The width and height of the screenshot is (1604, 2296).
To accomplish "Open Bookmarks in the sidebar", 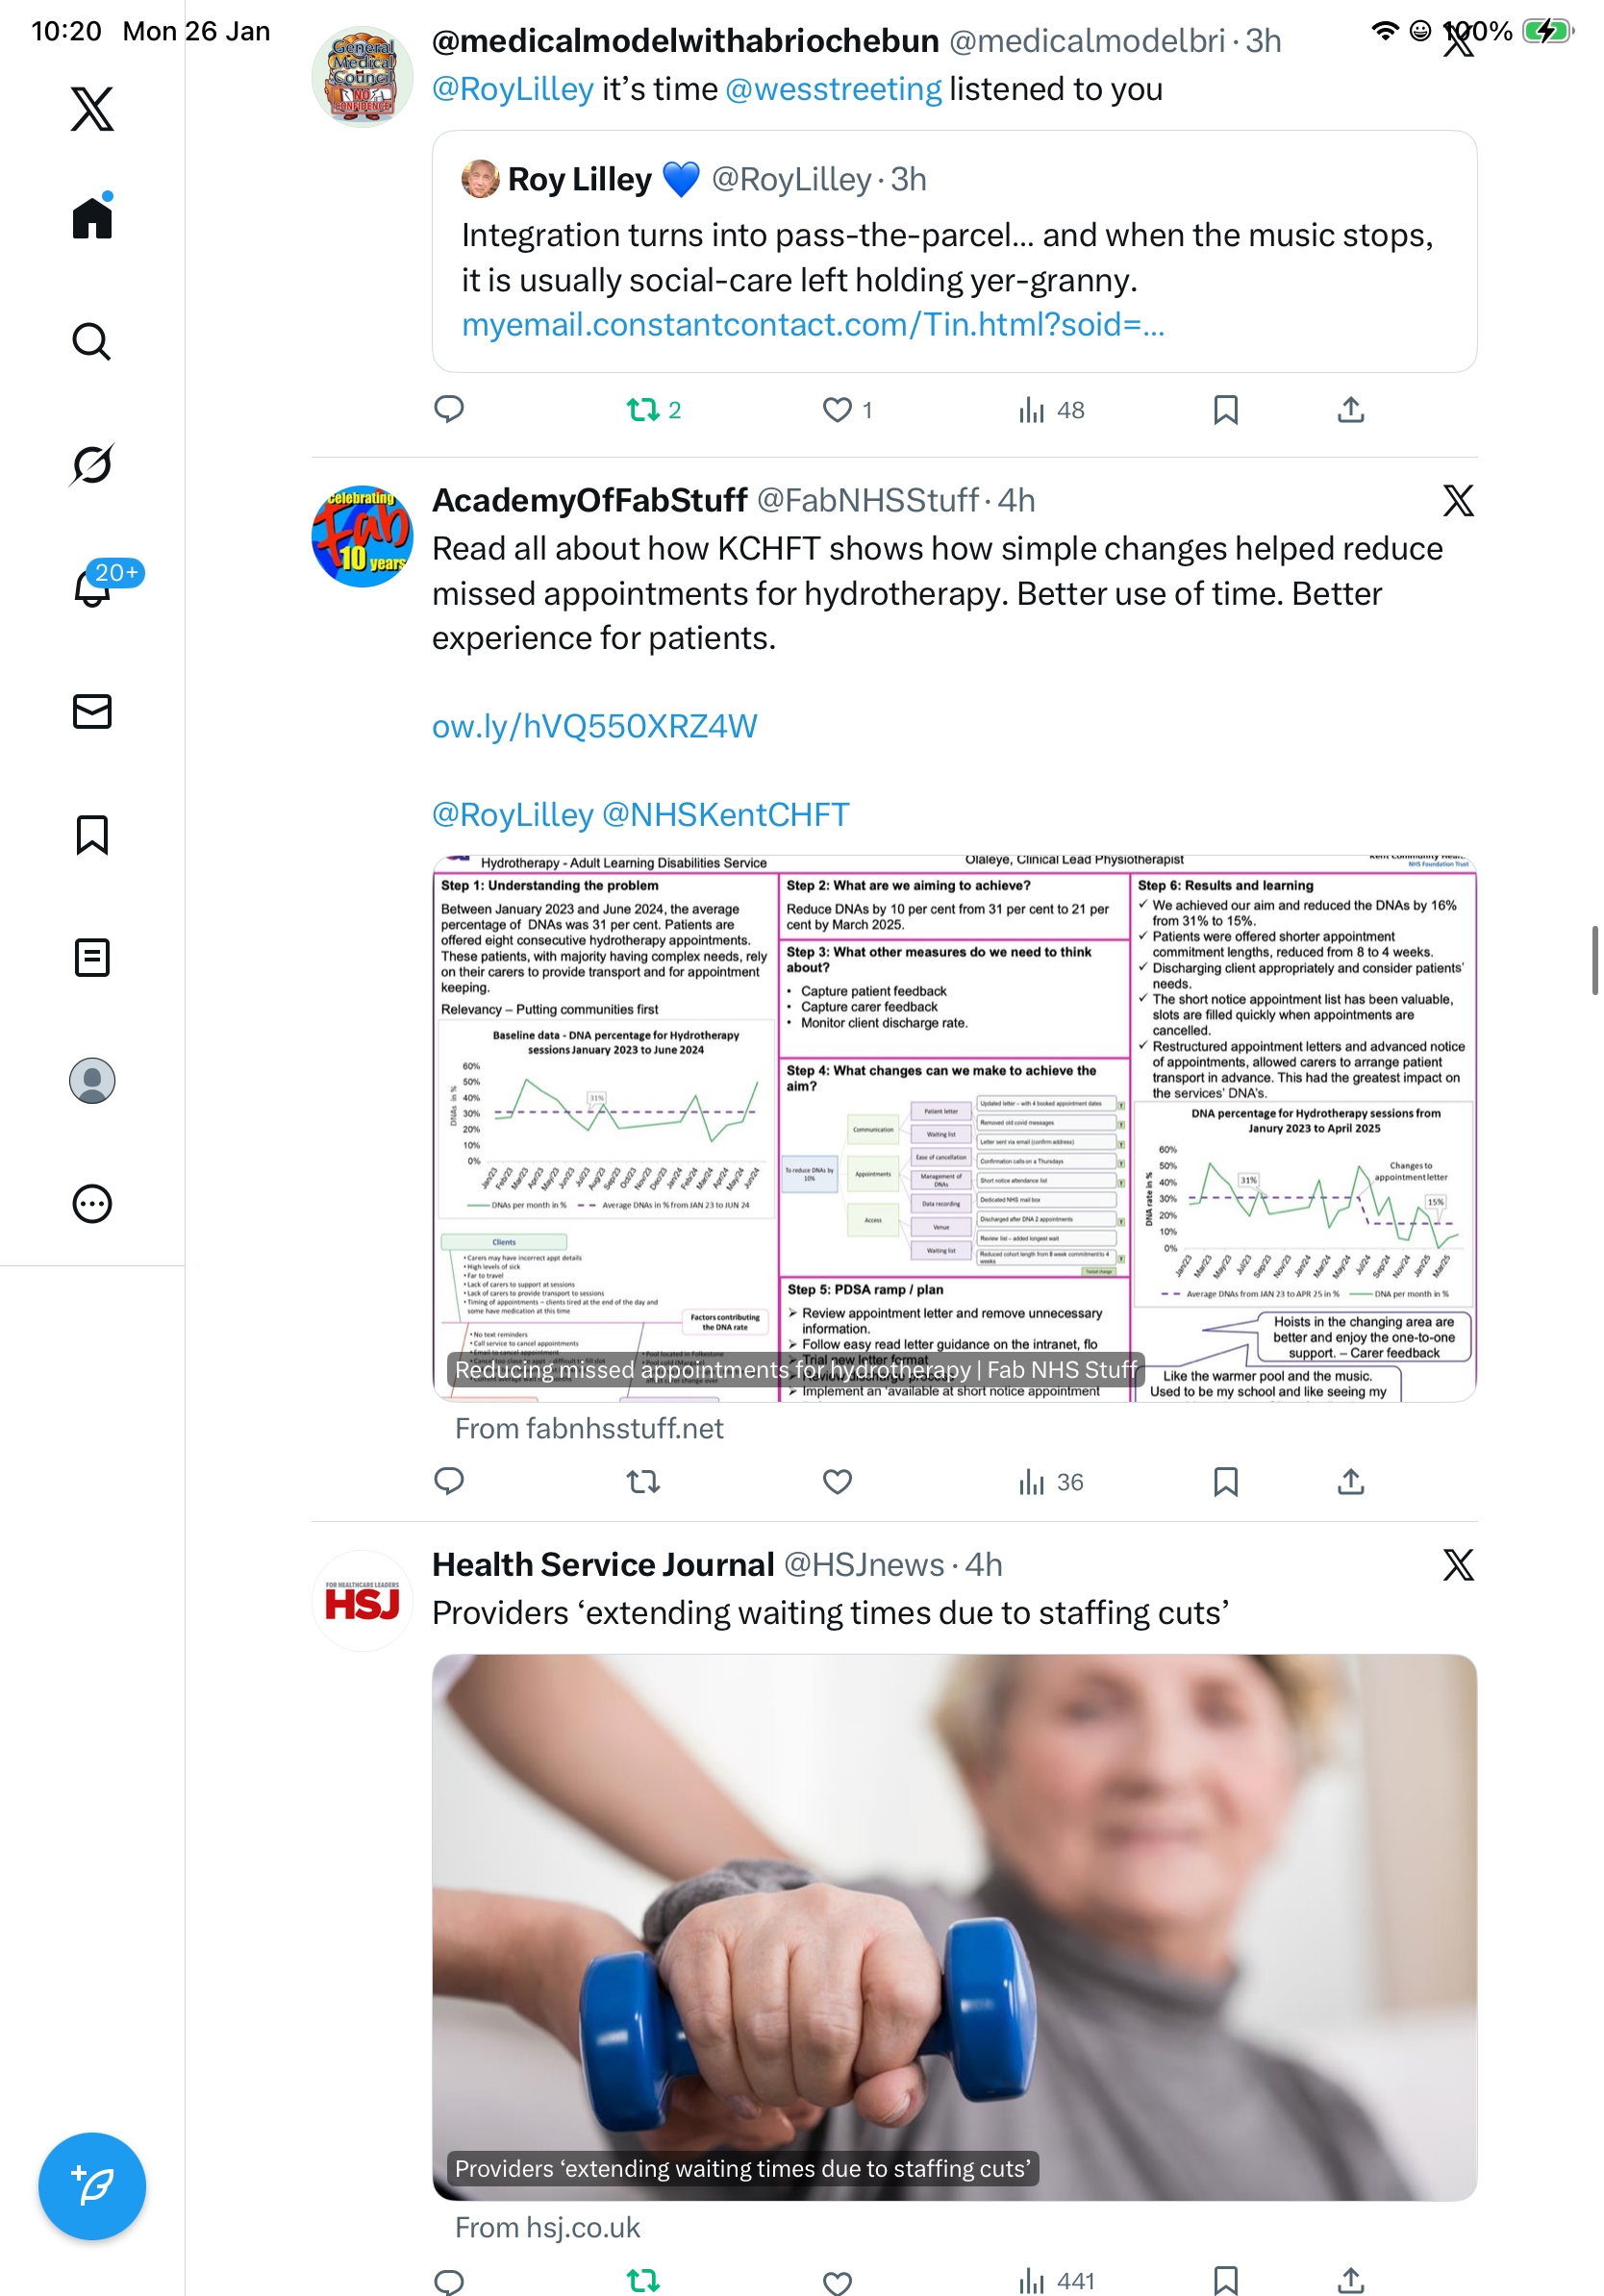I will [x=92, y=834].
